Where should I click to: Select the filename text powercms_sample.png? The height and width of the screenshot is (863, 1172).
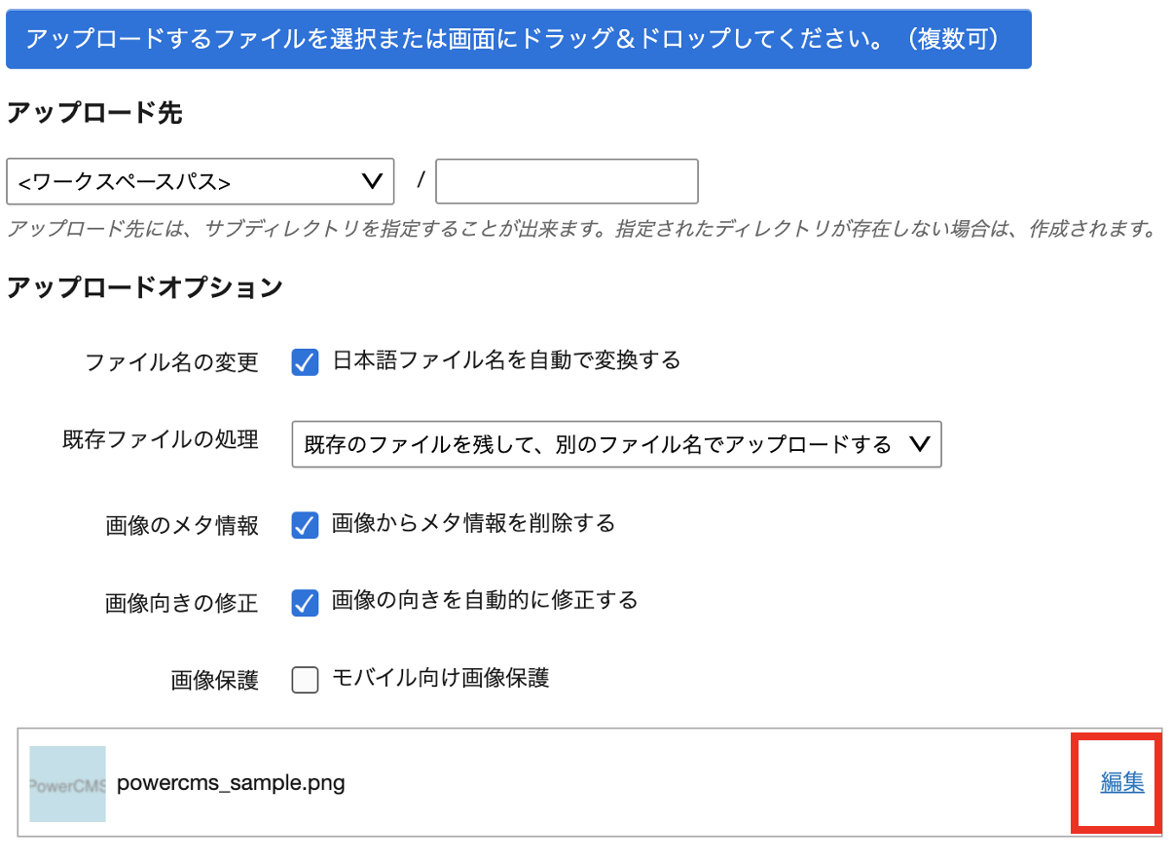click(x=230, y=782)
